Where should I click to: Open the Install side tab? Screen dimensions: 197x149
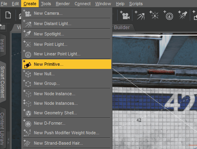[x=2, y=45]
